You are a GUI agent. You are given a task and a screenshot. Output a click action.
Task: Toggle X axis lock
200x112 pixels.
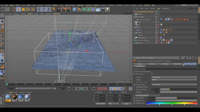(x=39, y=9)
